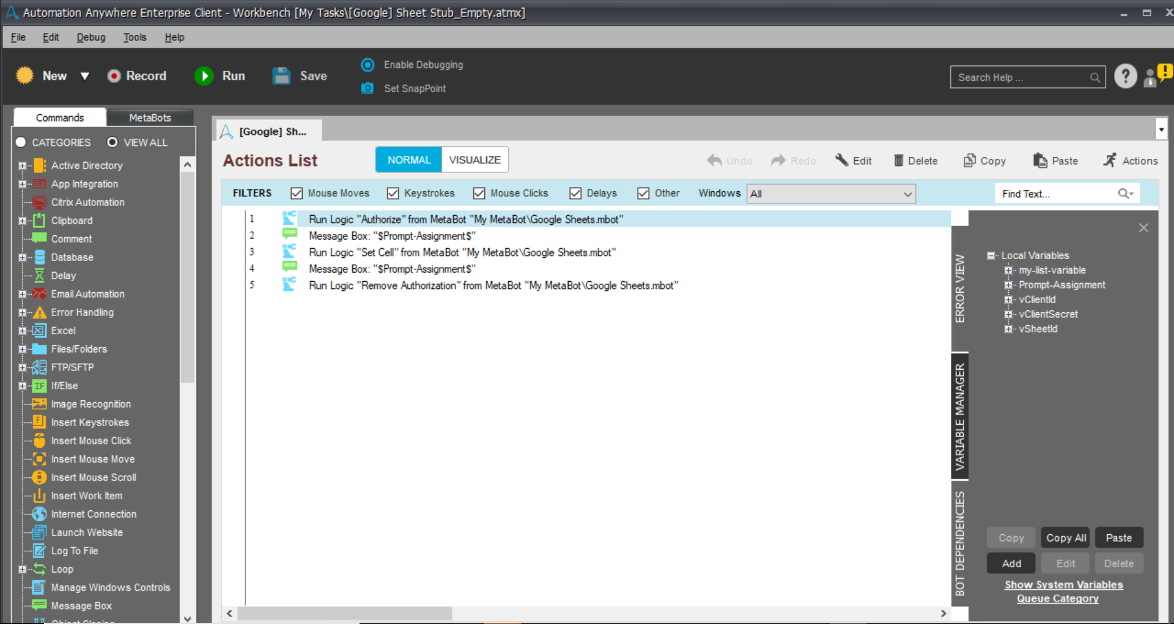Click the Actions List horizontal scrollbar thumb
The height and width of the screenshot is (624, 1174).
[345, 613]
